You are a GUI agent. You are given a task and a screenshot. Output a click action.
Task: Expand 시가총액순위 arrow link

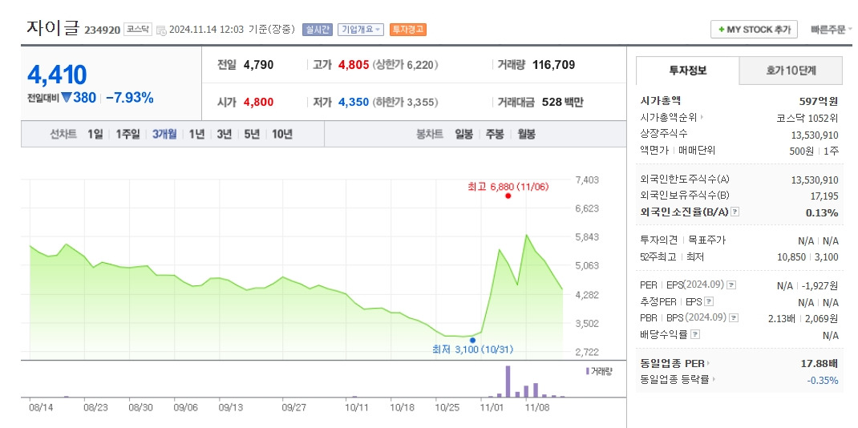[702, 118]
